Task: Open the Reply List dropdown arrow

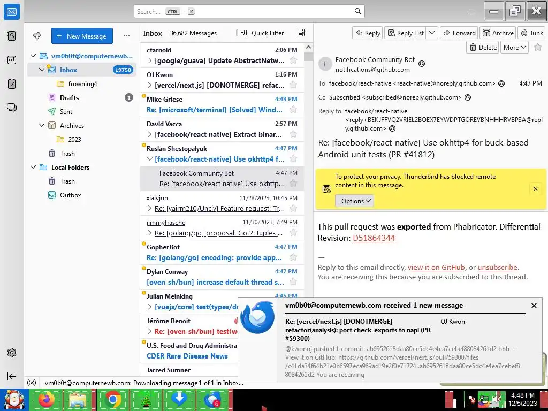Action: pyautogui.click(x=432, y=33)
